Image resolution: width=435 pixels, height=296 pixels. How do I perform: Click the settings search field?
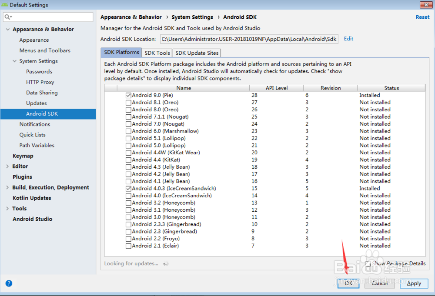click(48, 17)
